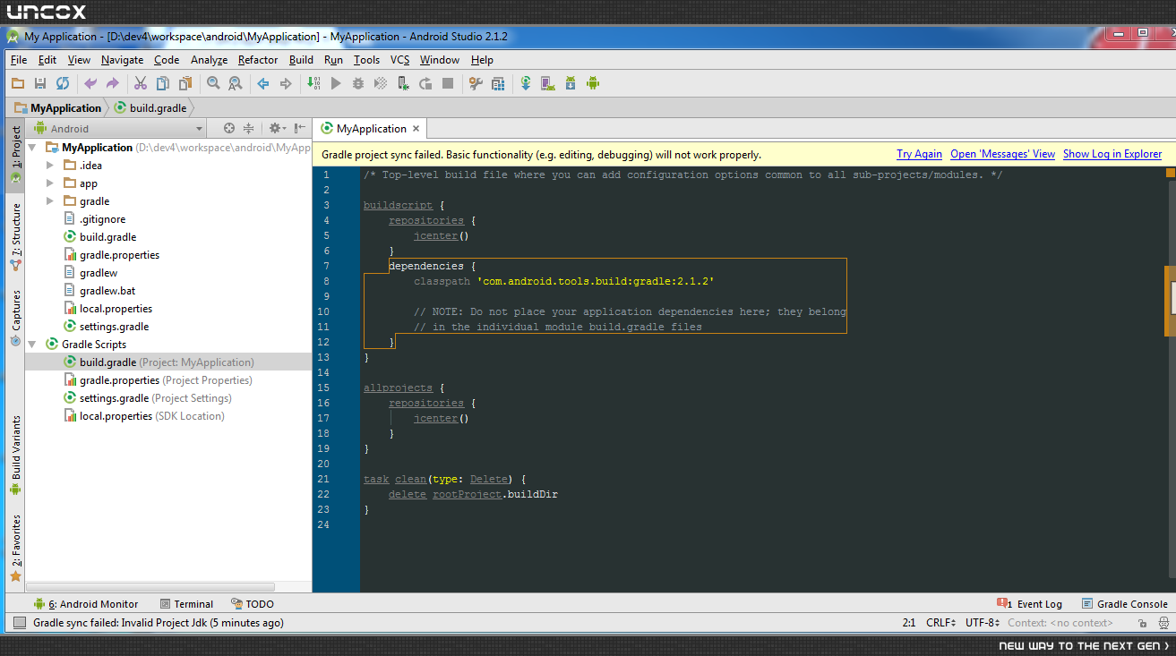This screenshot has height=656, width=1176.
Task: Click the Debug bug icon
Action: coord(358,83)
